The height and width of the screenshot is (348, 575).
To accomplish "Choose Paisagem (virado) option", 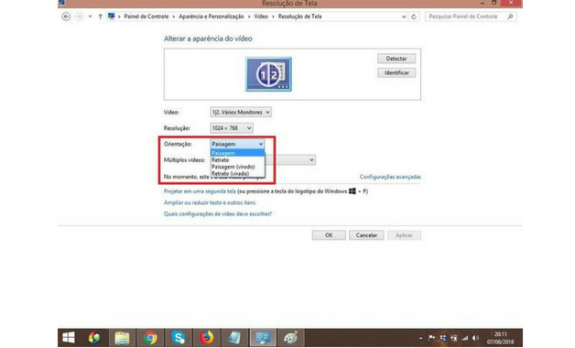I will coord(237,167).
